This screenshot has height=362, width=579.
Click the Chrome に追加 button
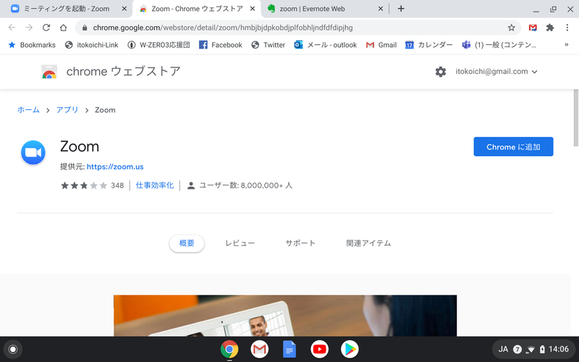tap(513, 147)
